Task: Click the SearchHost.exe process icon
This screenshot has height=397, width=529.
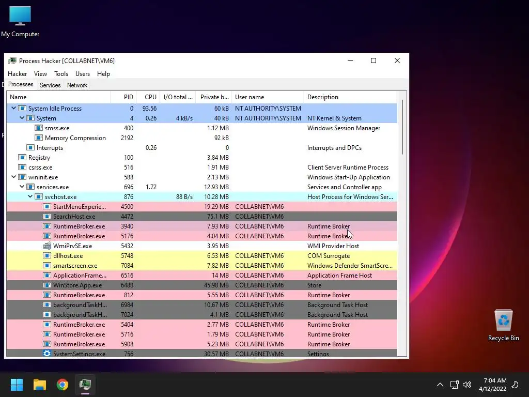Action: click(x=47, y=217)
